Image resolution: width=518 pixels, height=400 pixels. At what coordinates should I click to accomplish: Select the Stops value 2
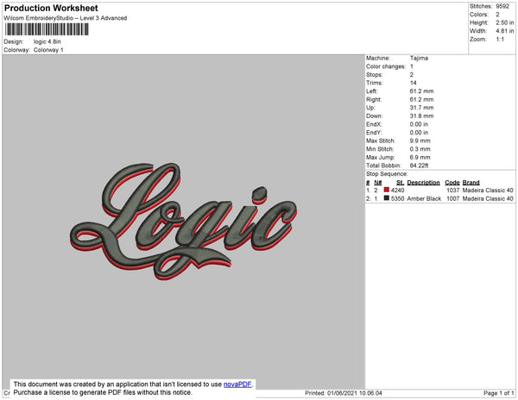(x=411, y=74)
